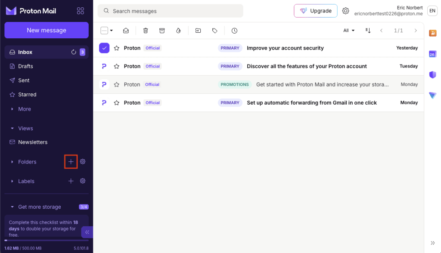The width and height of the screenshot is (441, 253).
Task: Snooze selected message with the clock icon
Action: (234, 31)
